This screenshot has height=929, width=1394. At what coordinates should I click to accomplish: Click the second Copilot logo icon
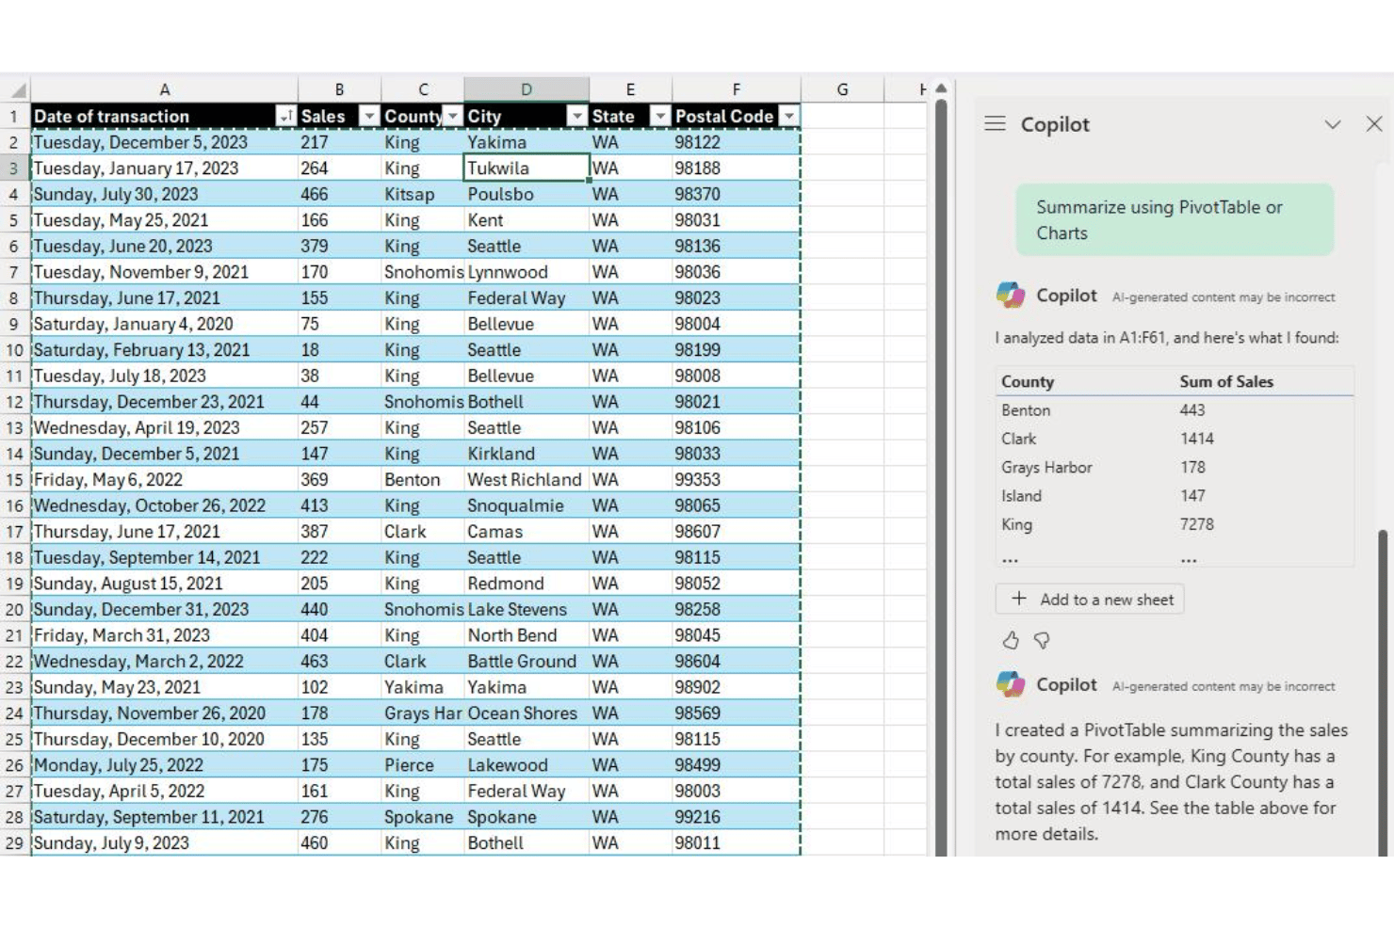1011,684
